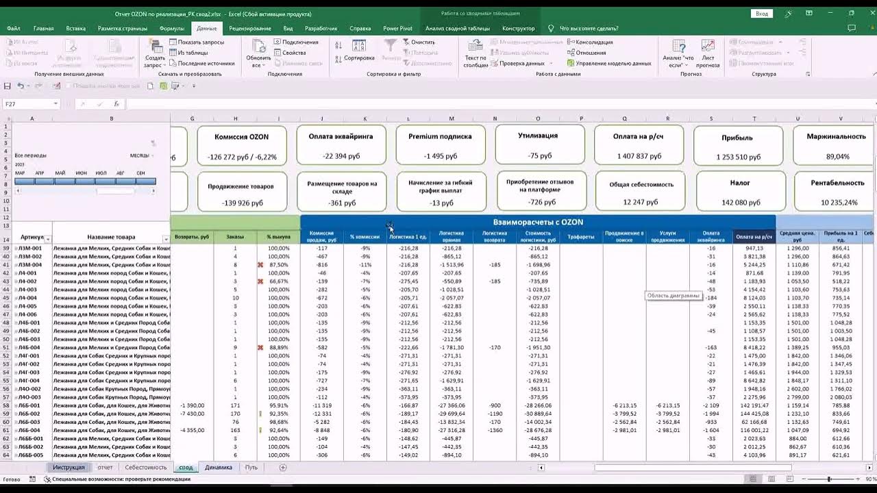Select the СЕН timeline period block
This screenshot has width=877, height=493.
click(146, 181)
